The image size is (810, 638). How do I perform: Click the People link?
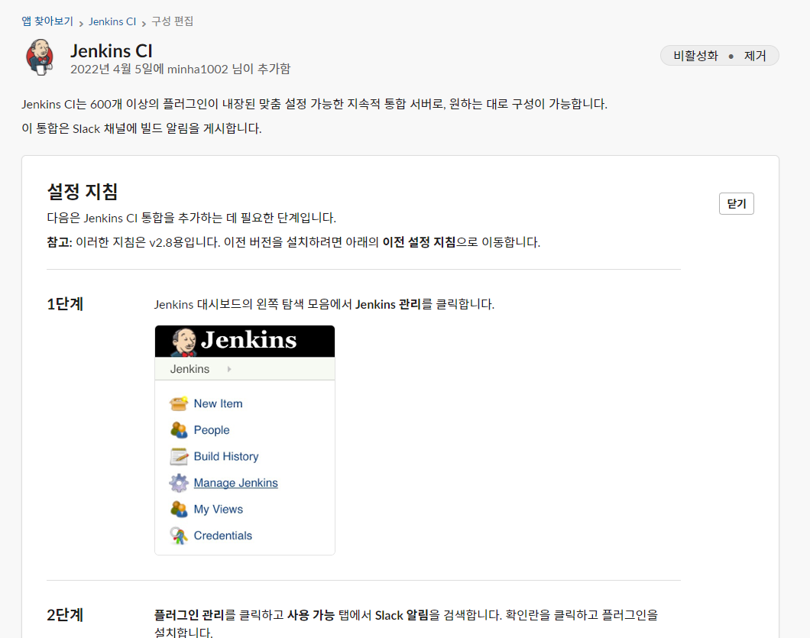click(211, 430)
